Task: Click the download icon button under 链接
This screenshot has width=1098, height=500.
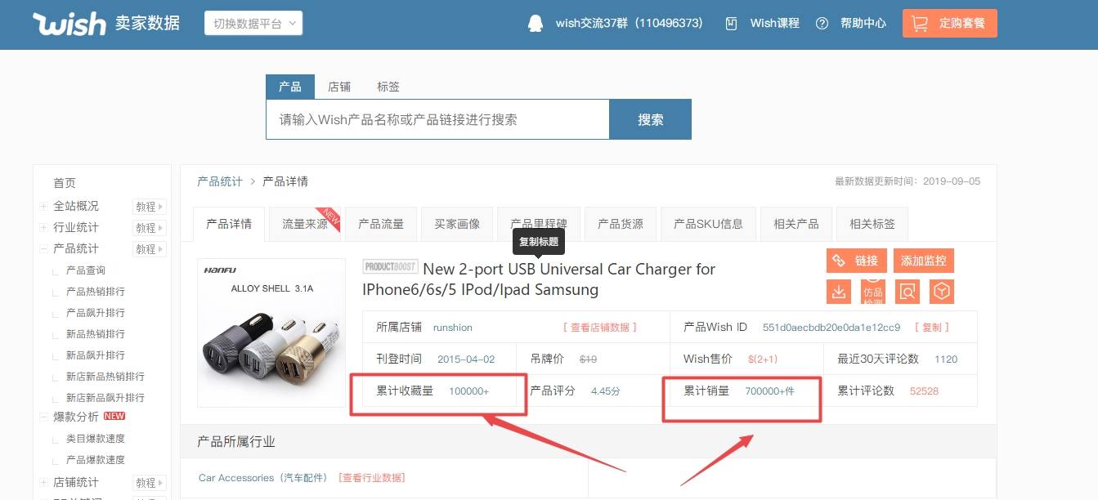Action: (x=838, y=291)
